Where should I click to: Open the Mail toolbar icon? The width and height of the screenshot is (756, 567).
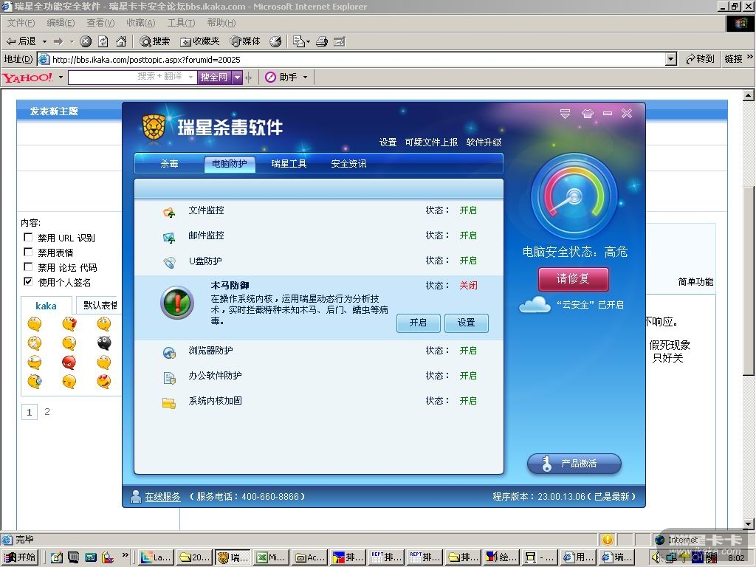(298, 41)
